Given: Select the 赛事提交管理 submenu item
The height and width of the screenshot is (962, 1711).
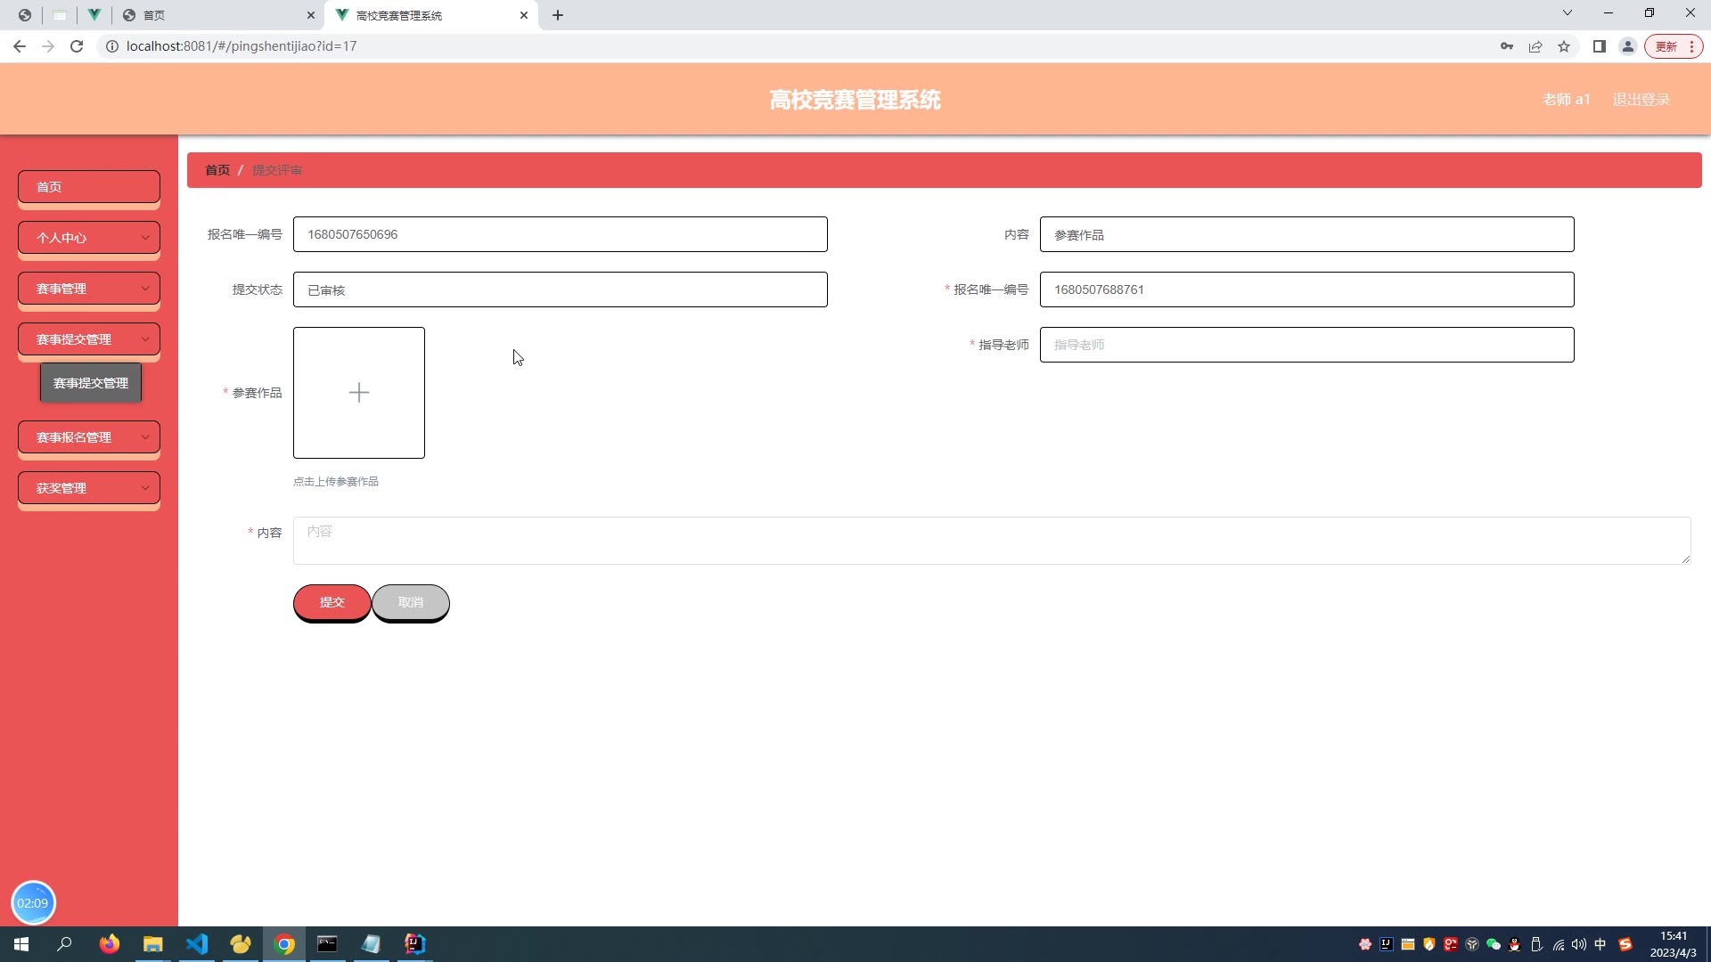Looking at the screenshot, I should click(x=91, y=383).
